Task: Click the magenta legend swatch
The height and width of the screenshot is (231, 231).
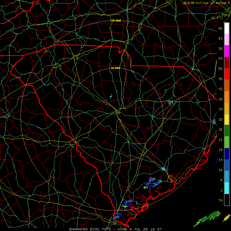Action: pos(227,51)
